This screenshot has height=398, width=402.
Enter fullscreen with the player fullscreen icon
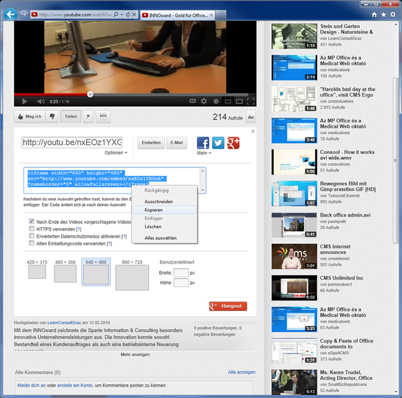pyautogui.click(x=251, y=102)
